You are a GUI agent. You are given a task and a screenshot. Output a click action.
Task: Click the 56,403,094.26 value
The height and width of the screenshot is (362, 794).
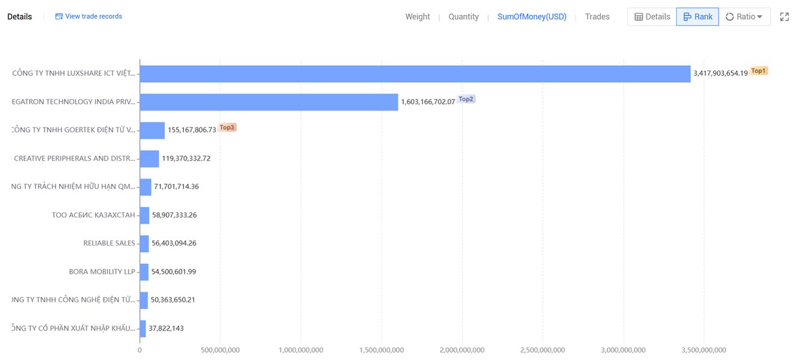[x=174, y=244]
